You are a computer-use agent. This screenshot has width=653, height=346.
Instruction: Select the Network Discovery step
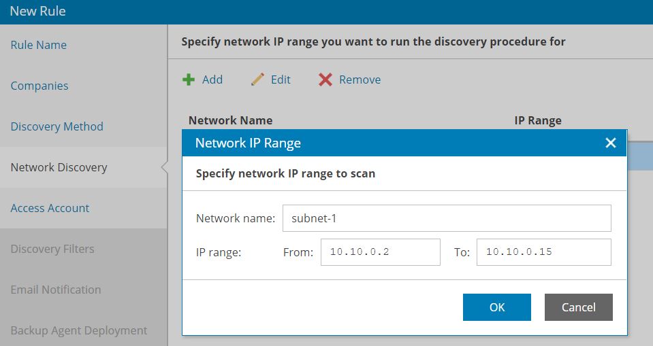pos(59,167)
